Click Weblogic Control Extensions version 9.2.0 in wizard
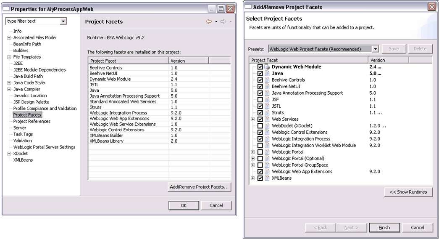This screenshot has height=239, width=439. tap(375, 133)
